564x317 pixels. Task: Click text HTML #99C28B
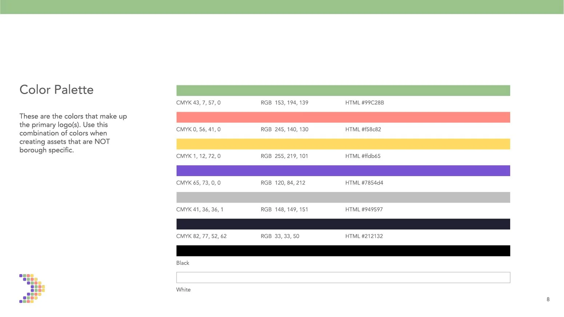pos(364,103)
